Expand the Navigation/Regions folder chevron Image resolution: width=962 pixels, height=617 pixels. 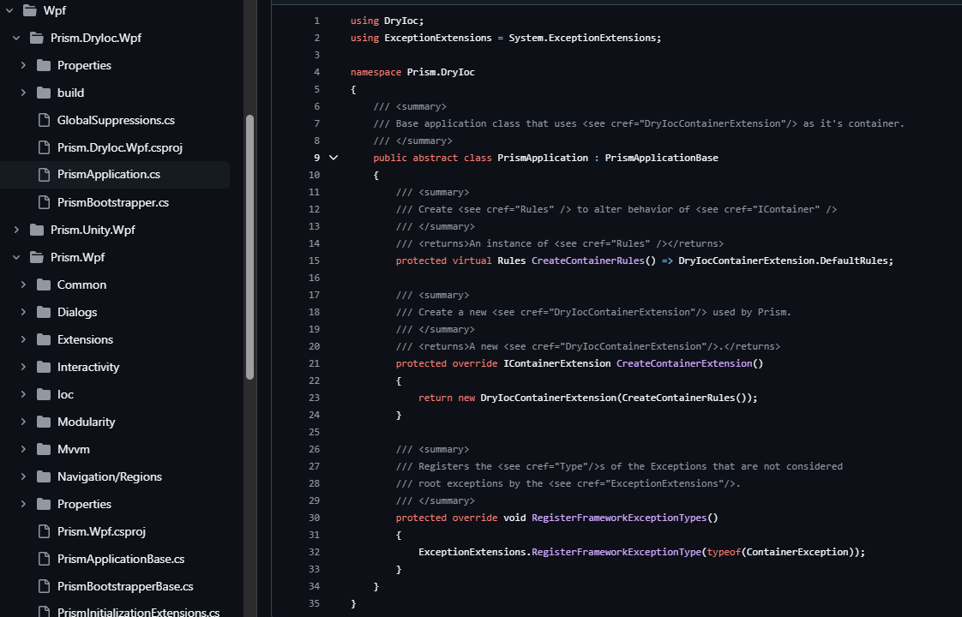23,476
